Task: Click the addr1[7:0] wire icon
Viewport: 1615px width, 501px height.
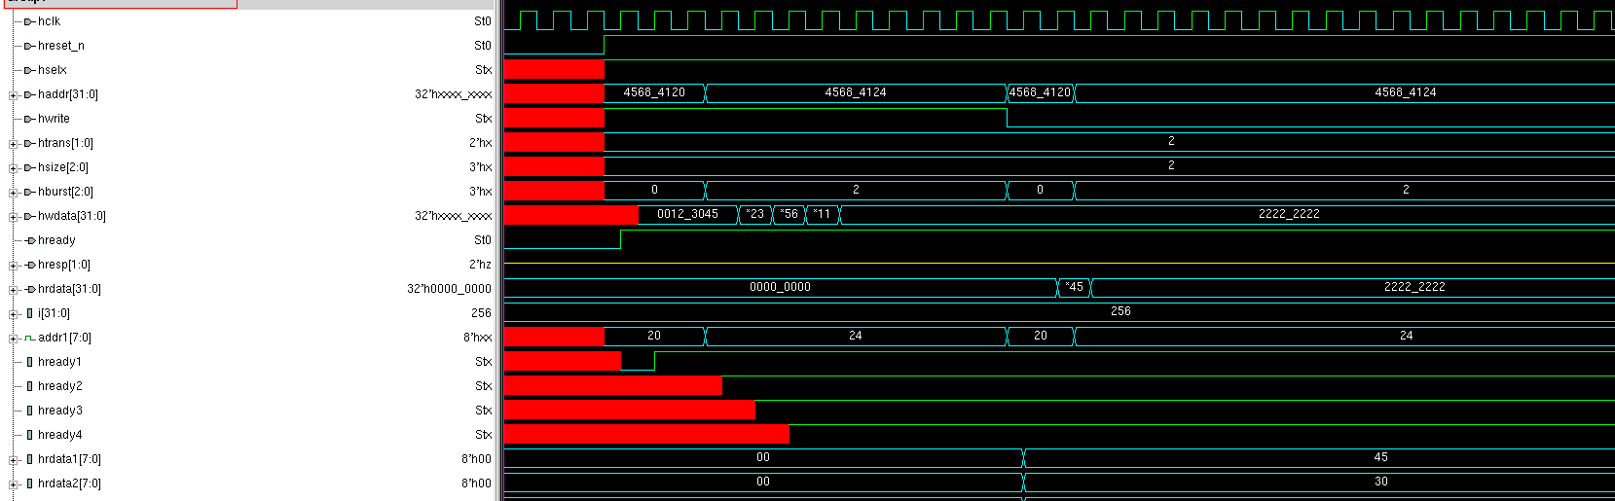Action: 29,338
